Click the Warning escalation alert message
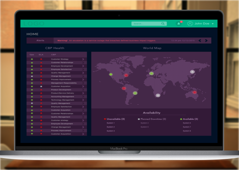This screenshot has width=239, height=170. point(106,41)
